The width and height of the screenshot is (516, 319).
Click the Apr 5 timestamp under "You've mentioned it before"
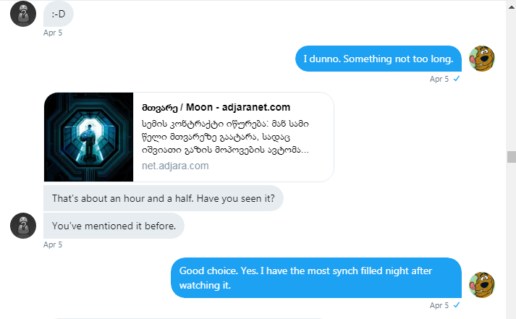pyautogui.click(x=53, y=244)
